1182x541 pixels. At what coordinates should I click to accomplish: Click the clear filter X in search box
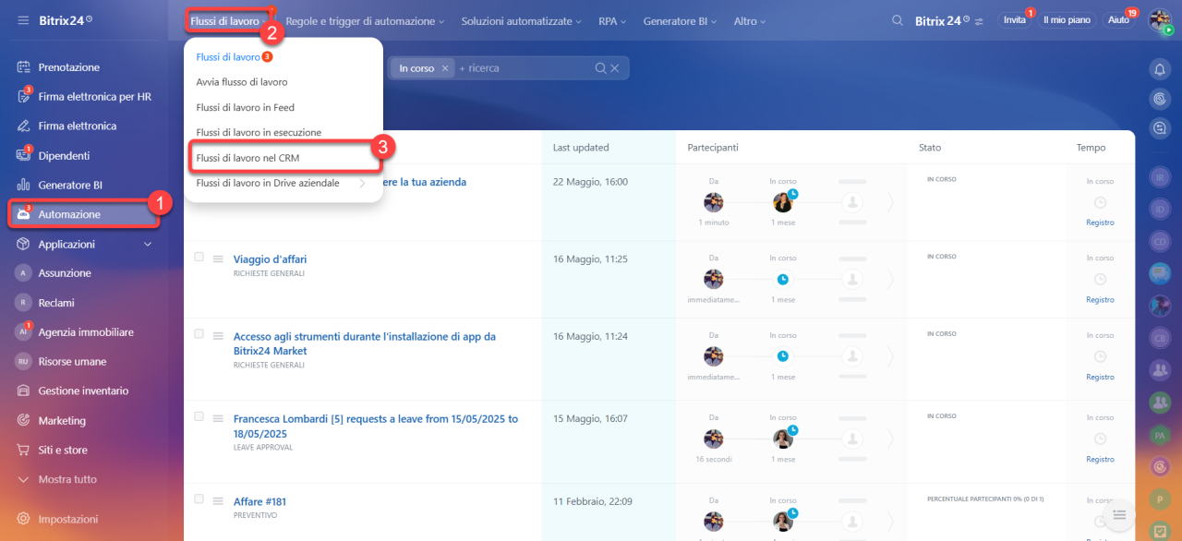click(615, 68)
